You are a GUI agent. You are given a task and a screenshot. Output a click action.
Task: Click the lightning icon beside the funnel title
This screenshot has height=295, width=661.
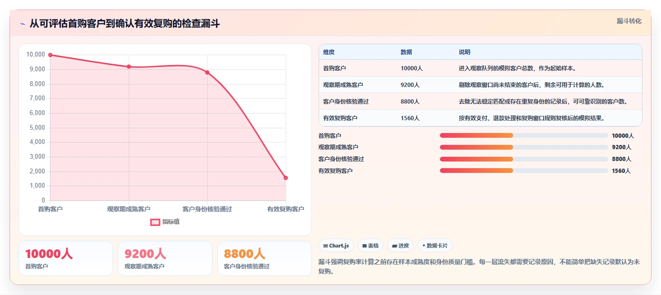tap(23, 24)
